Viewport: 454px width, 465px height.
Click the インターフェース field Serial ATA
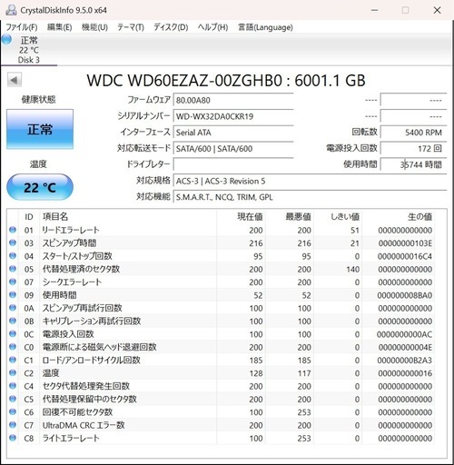(x=233, y=133)
